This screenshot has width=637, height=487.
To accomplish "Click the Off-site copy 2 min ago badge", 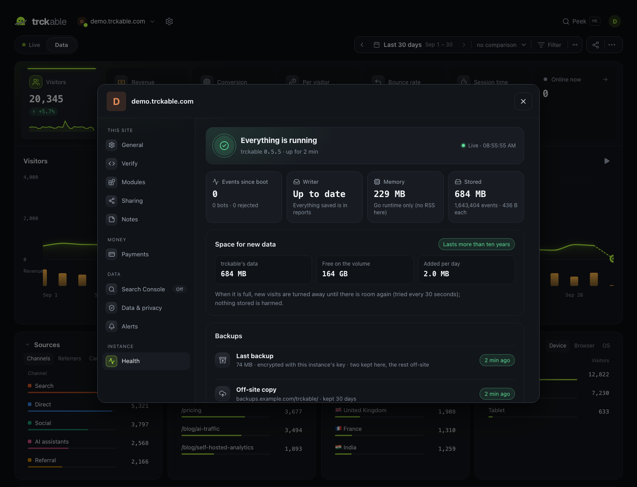I will (497, 394).
